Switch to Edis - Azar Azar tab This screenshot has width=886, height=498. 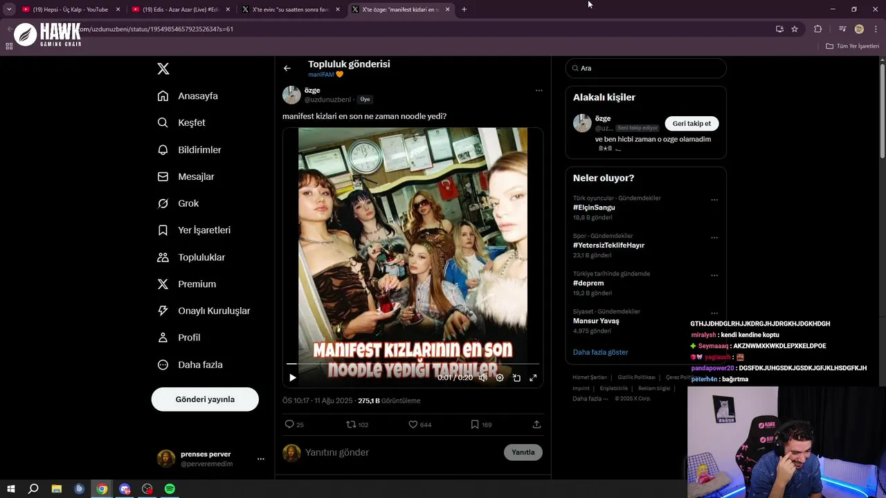click(x=181, y=10)
